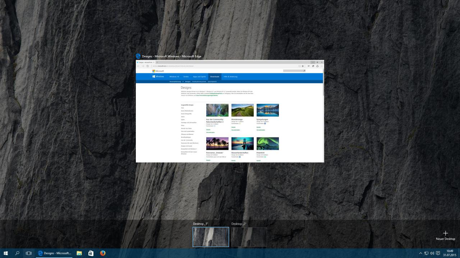Viewport: 460px width, 258px height.
Task: Launch Firefox from the taskbar
Action: click(103, 253)
